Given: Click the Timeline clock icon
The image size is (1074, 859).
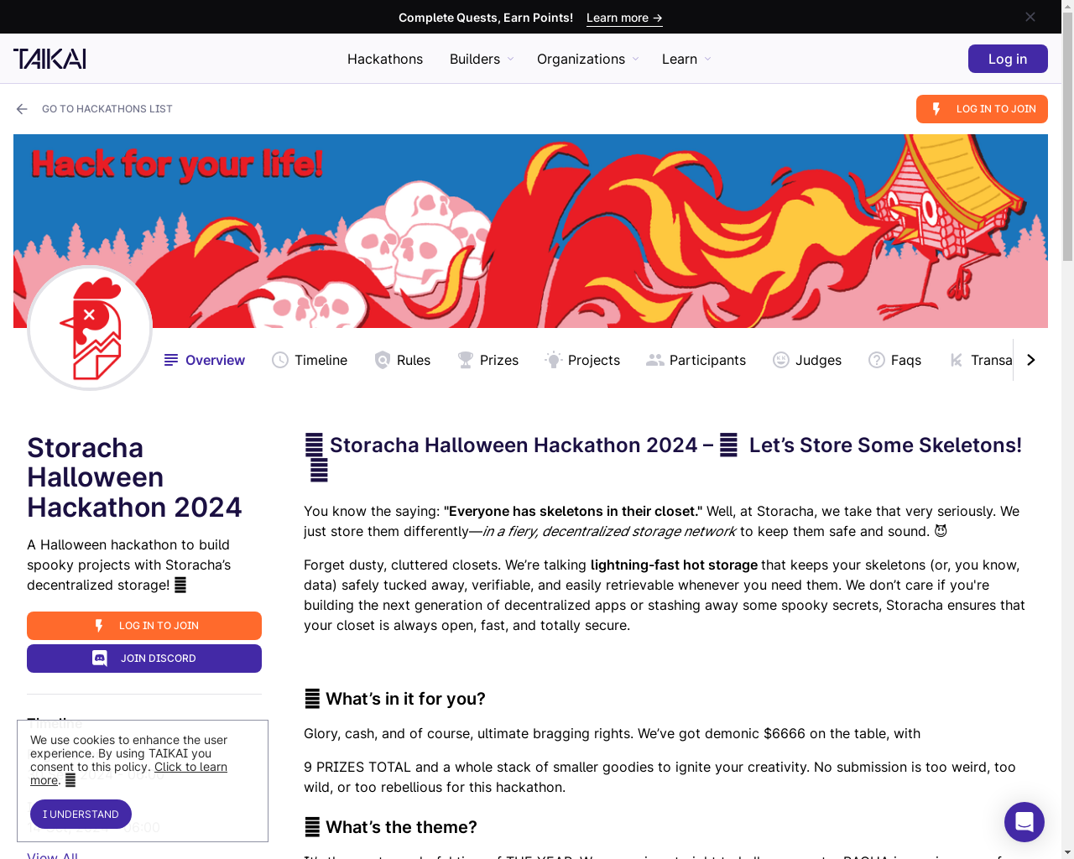Looking at the screenshot, I should point(280,360).
